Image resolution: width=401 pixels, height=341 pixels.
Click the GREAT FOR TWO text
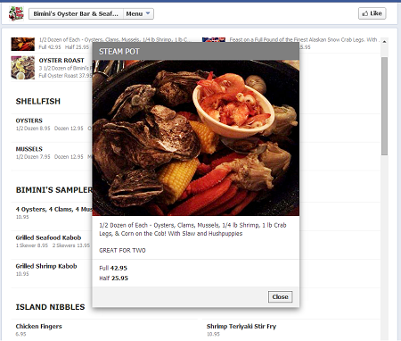(122, 250)
